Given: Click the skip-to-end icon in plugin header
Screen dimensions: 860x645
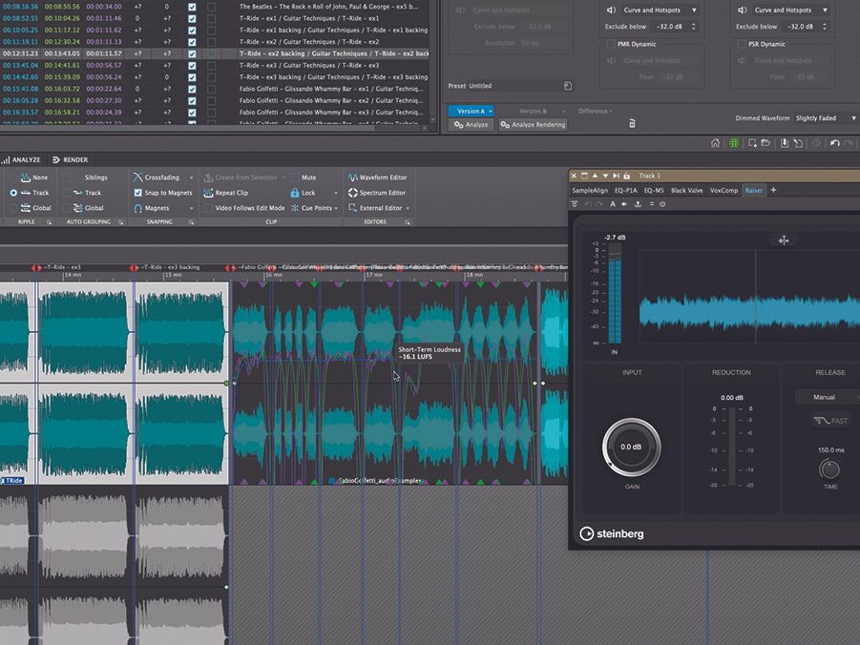Looking at the screenshot, I should 616,177.
